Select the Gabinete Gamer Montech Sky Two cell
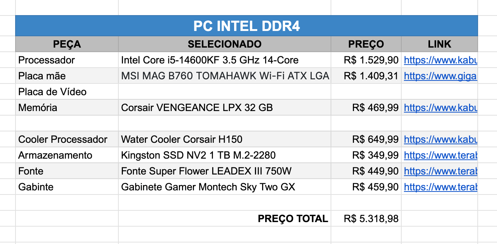This screenshot has width=497, height=244. tap(225, 187)
